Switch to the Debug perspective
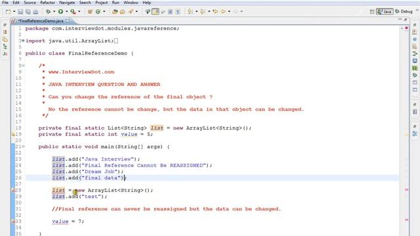Screen dimensions: 420x236 (x=404, y=12)
